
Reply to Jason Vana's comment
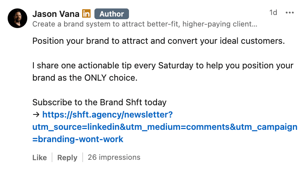click(67, 157)
